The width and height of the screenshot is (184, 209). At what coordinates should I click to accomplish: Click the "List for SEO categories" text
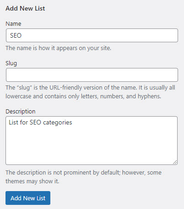40,123
